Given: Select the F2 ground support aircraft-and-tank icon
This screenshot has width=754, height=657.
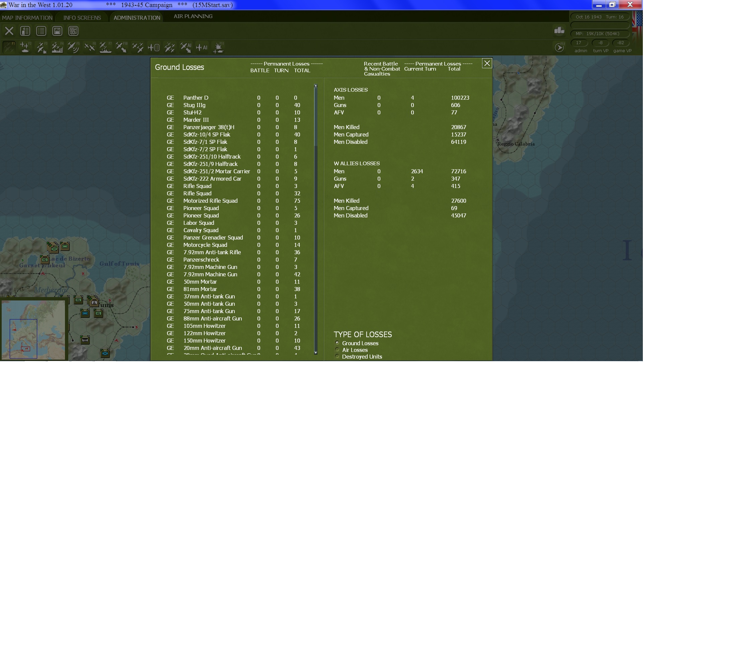Looking at the screenshot, I should [x=25, y=47].
